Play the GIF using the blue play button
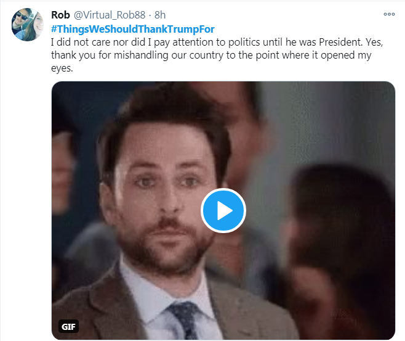This screenshot has width=405, height=341. coord(223,210)
